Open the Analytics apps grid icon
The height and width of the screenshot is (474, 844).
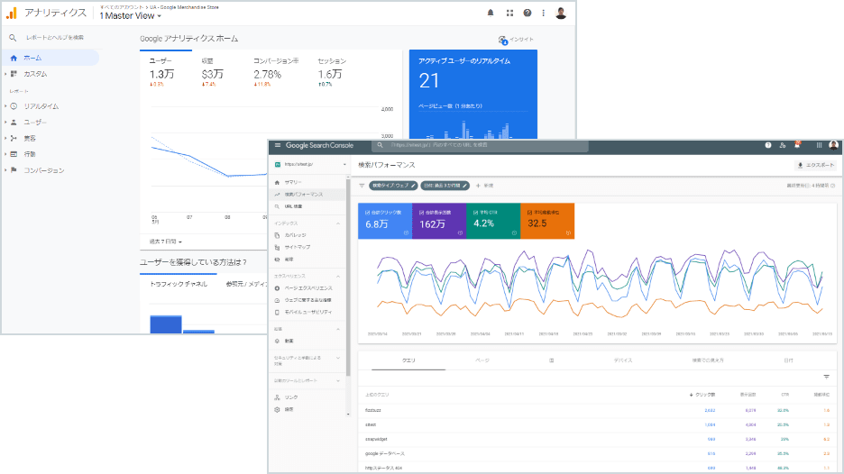[509, 14]
